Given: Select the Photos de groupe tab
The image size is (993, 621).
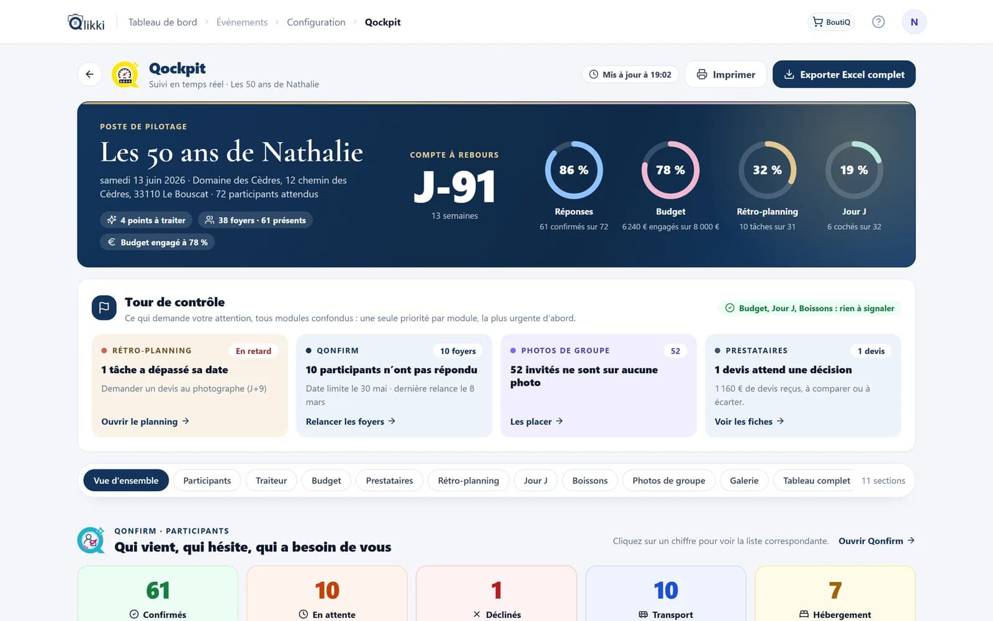Looking at the screenshot, I should [669, 480].
